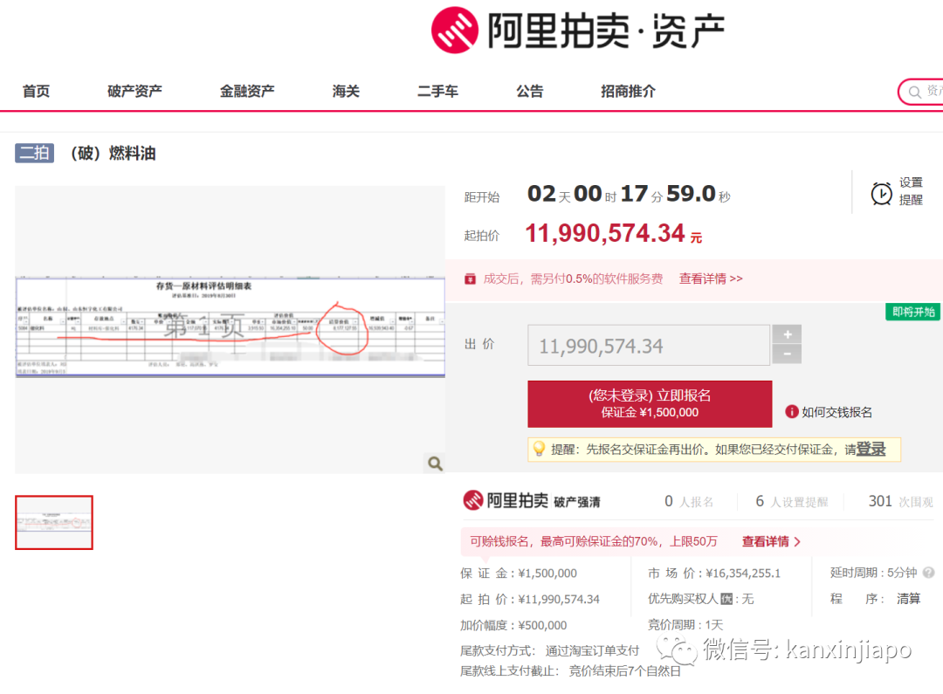Click the lightbulb reminder icon
943x694 pixels.
point(539,449)
